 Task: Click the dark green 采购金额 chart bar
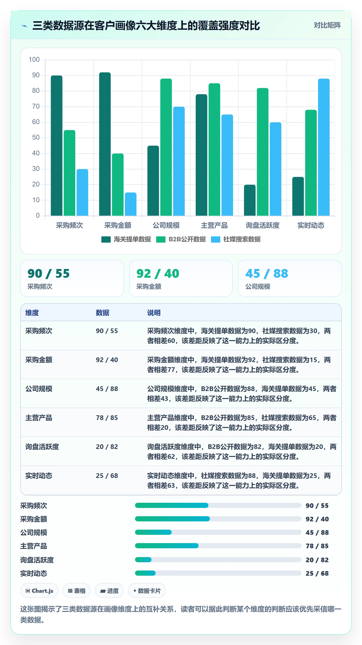(x=105, y=144)
